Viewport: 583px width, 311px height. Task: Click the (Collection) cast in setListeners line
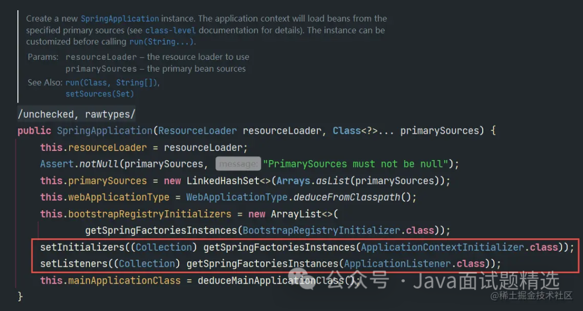147,264
